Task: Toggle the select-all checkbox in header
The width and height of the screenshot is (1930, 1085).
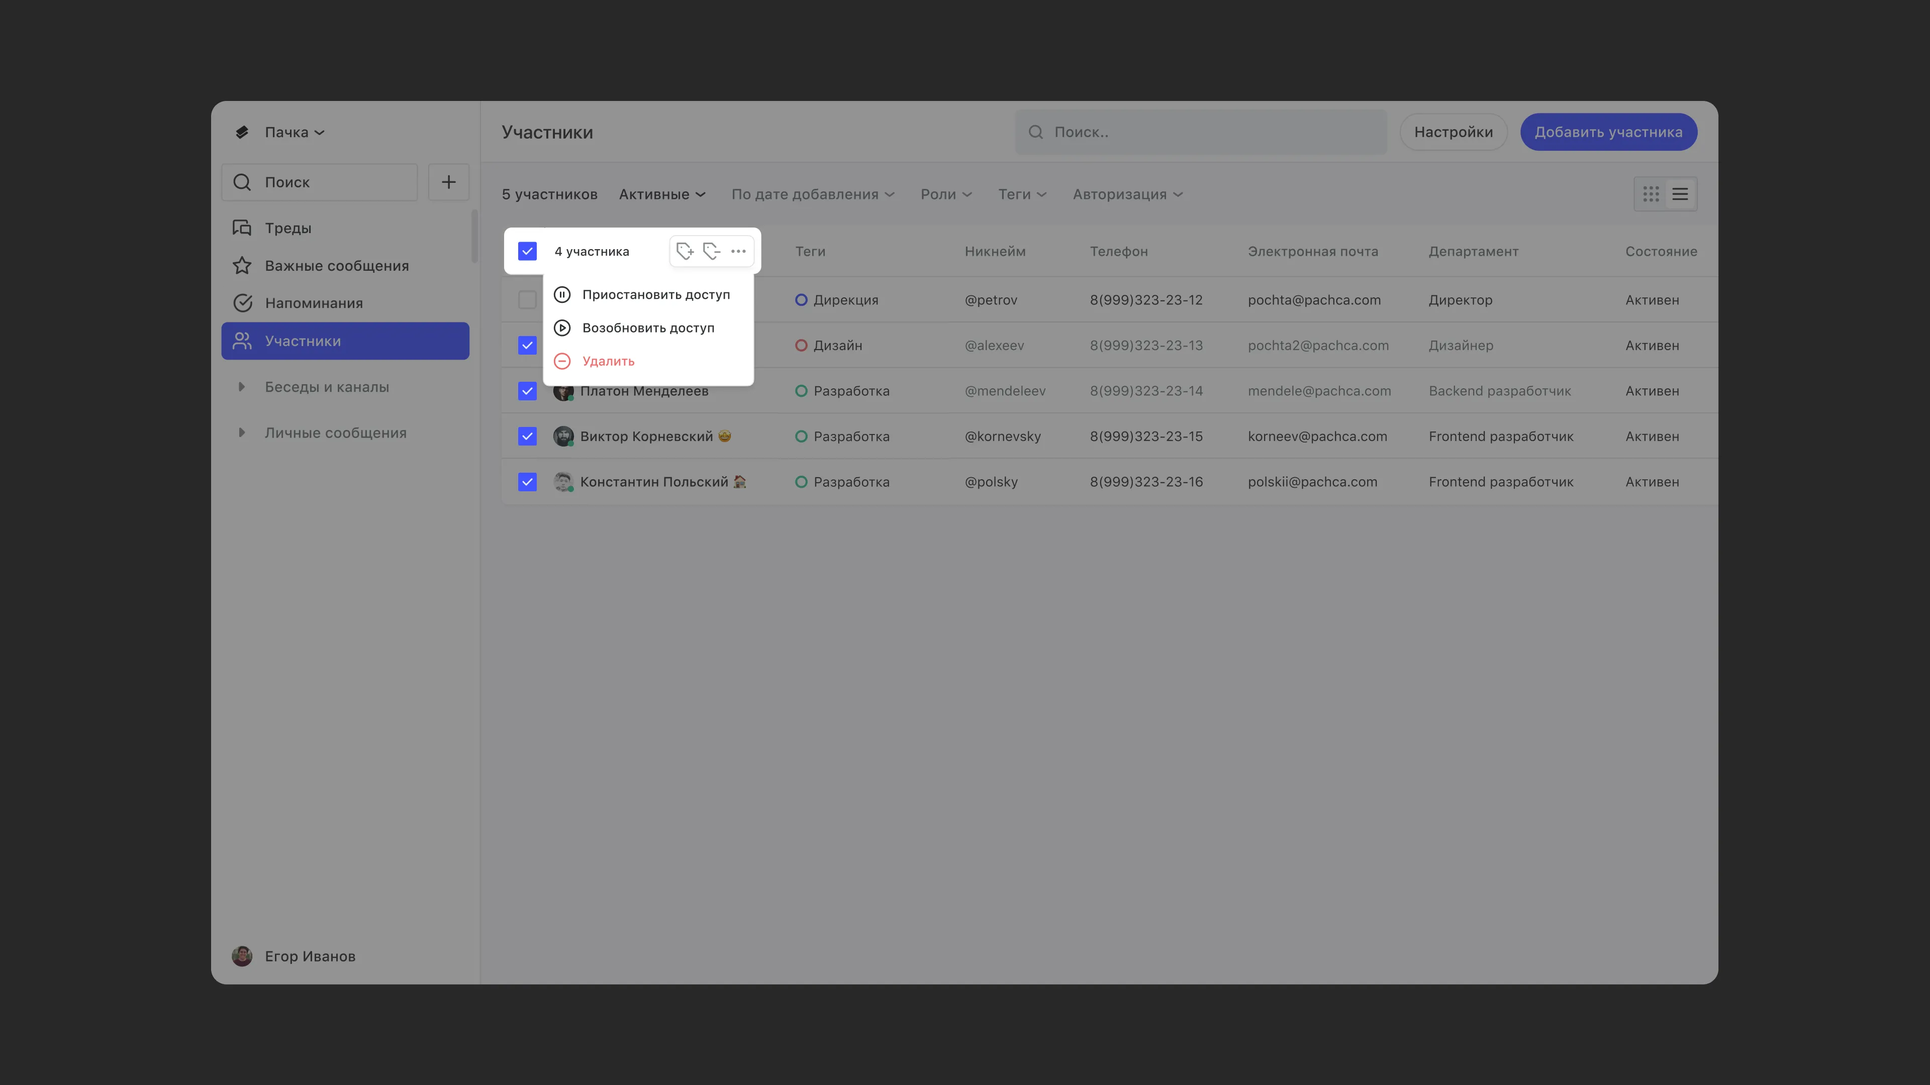Action: click(527, 252)
